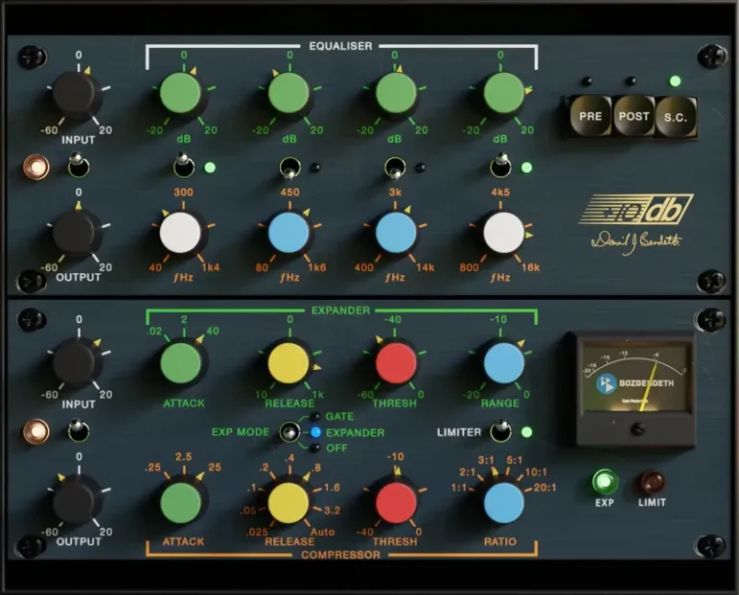The height and width of the screenshot is (595, 739).
Task: Click the equaliser power indicator lamp
Action: [x=37, y=166]
